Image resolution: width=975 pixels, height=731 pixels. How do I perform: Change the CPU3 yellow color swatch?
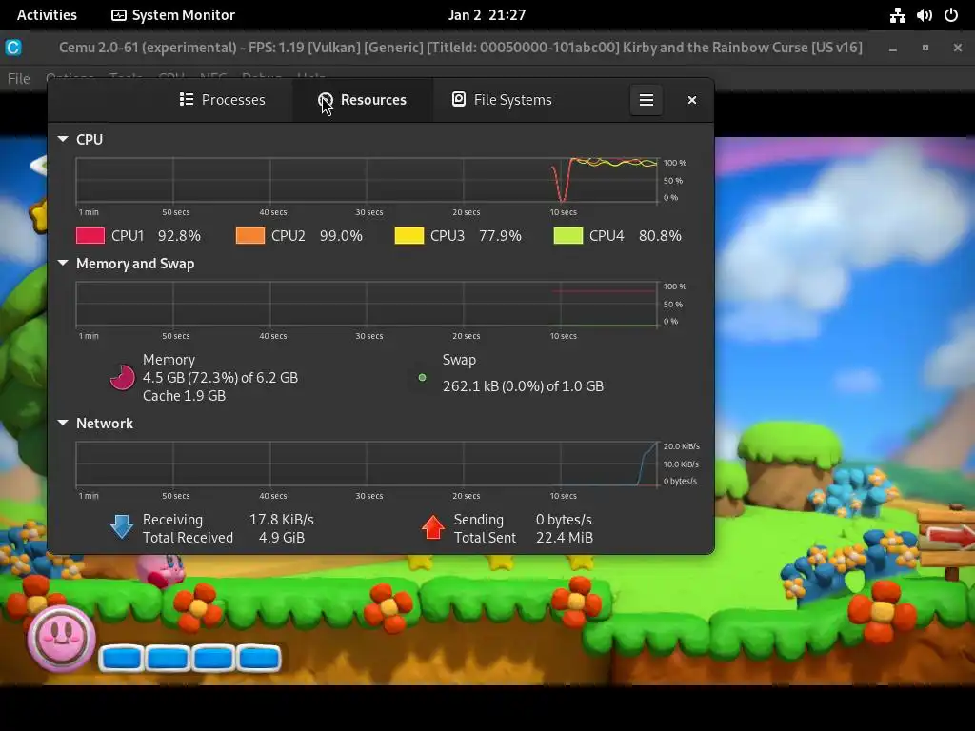[409, 236]
